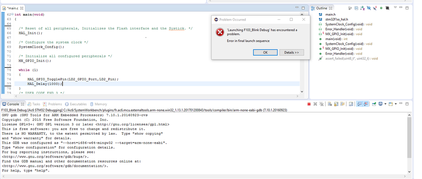Close the Outline view tab
The image size is (422, 179).
point(330,8)
